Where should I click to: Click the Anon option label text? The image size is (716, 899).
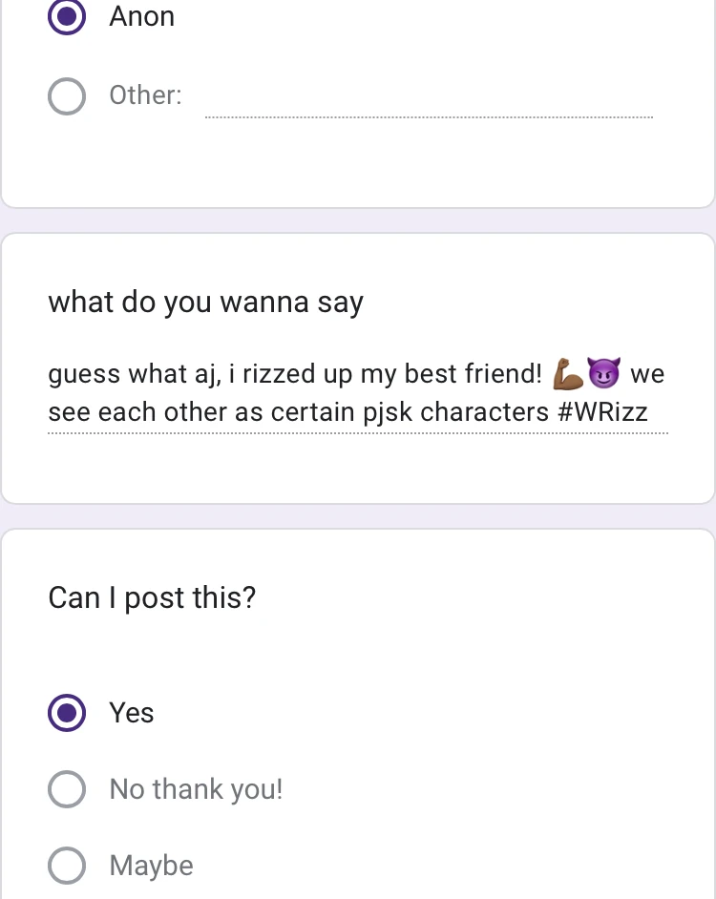pyautogui.click(x=141, y=16)
